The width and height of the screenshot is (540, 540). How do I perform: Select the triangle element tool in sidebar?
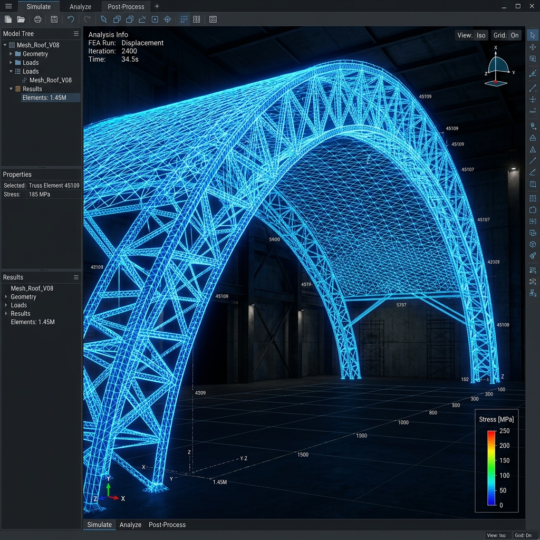click(x=533, y=149)
